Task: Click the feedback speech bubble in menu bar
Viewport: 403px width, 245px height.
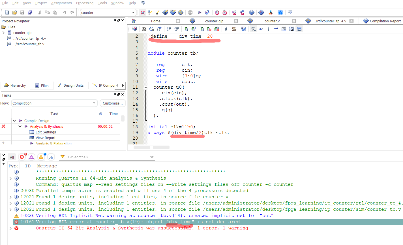Action: pos(143,3)
